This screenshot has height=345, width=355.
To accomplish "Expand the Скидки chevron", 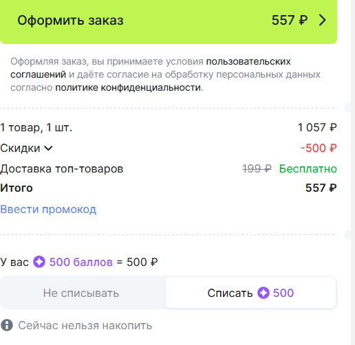I will (x=48, y=148).
